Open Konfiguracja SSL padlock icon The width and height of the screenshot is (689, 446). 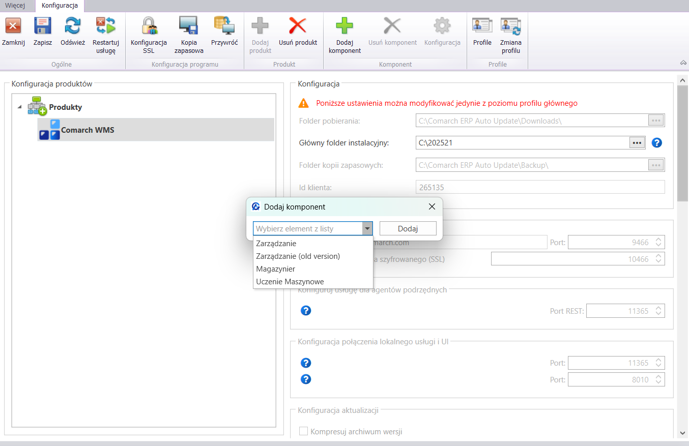pos(149,25)
